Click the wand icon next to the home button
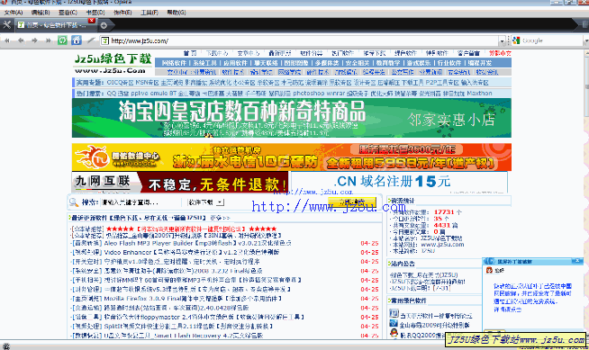Screen dimensions: 589x350 pos(91,40)
